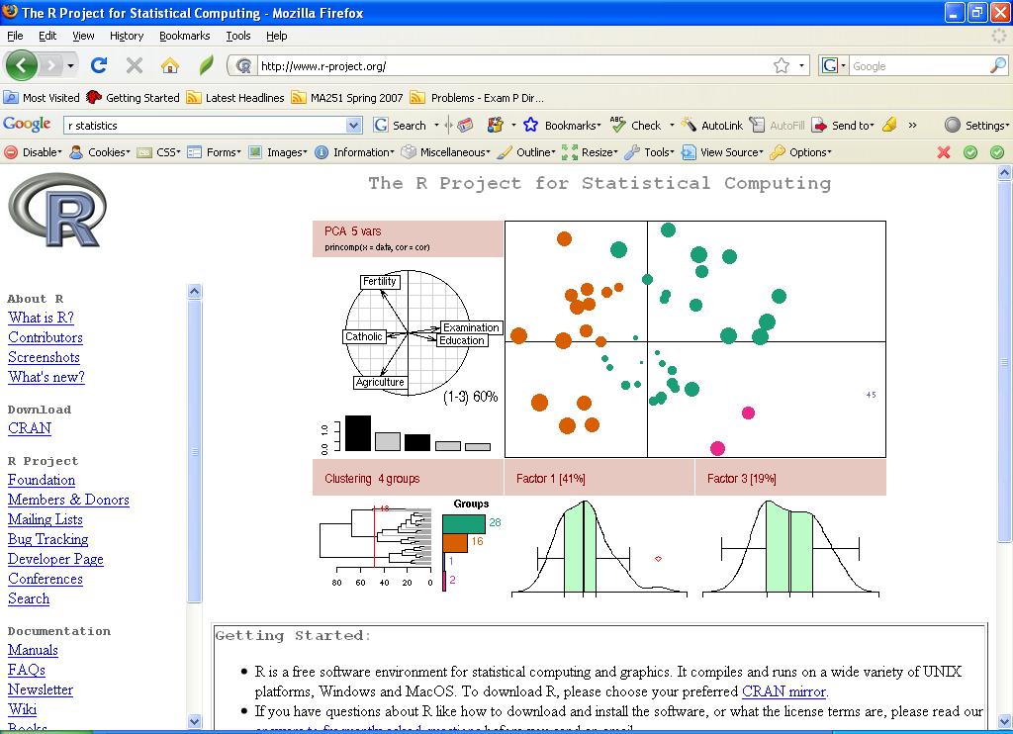Viewport: 1013px width, 734px height.
Task: Focus the URL address bar
Action: point(514,66)
